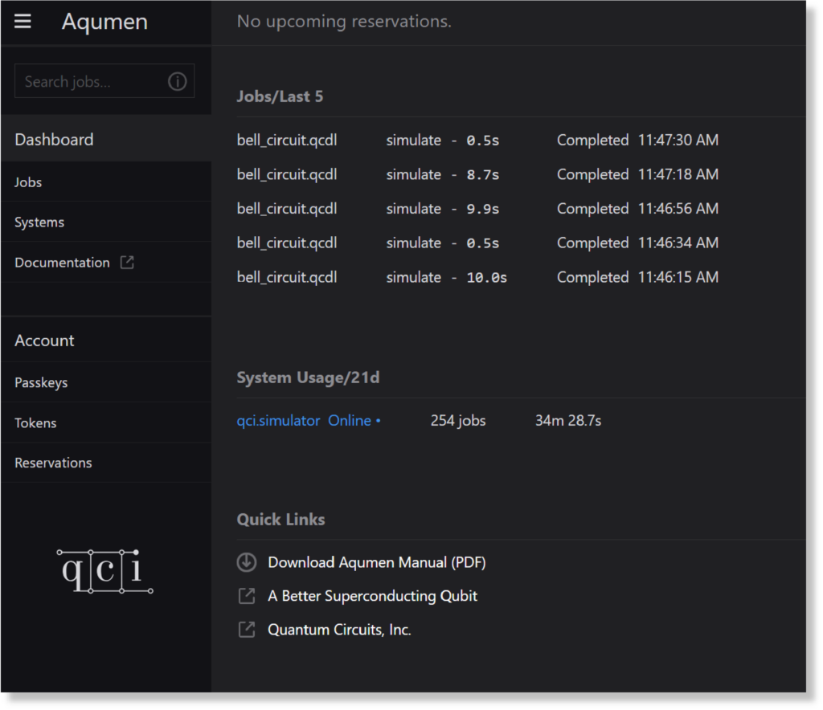823x710 pixels.
Task: Click the 11:46:15 AM timestamp
Action: point(678,277)
